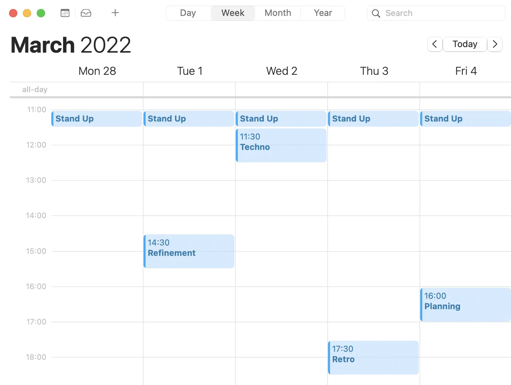Click the plus icon to add event

(x=115, y=13)
